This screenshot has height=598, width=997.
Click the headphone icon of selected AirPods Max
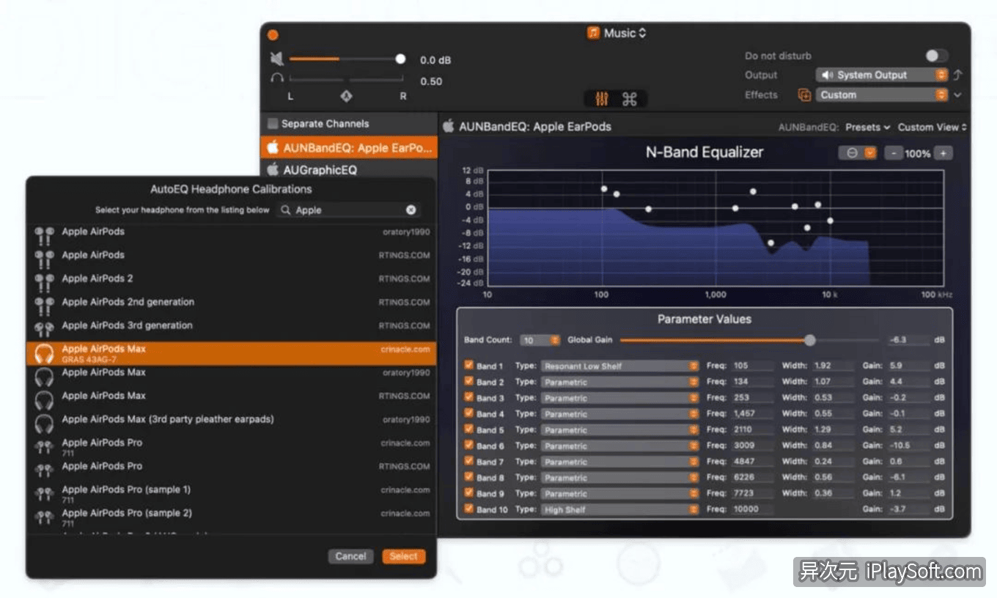[44, 354]
